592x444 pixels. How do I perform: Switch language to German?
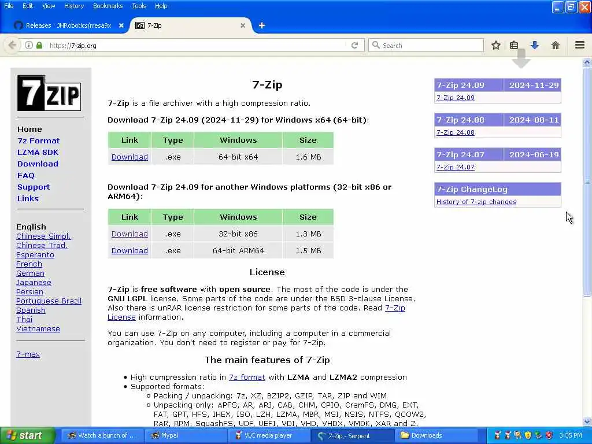(x=30, y=273)
